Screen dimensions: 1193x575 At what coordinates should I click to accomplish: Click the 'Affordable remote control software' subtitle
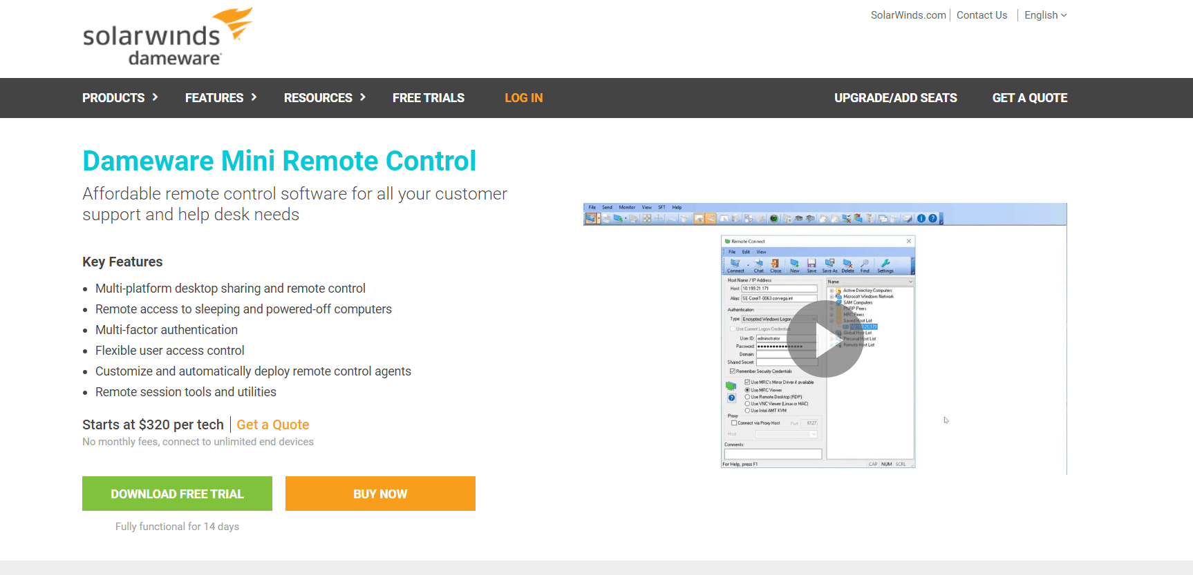(x=294, y=204)
